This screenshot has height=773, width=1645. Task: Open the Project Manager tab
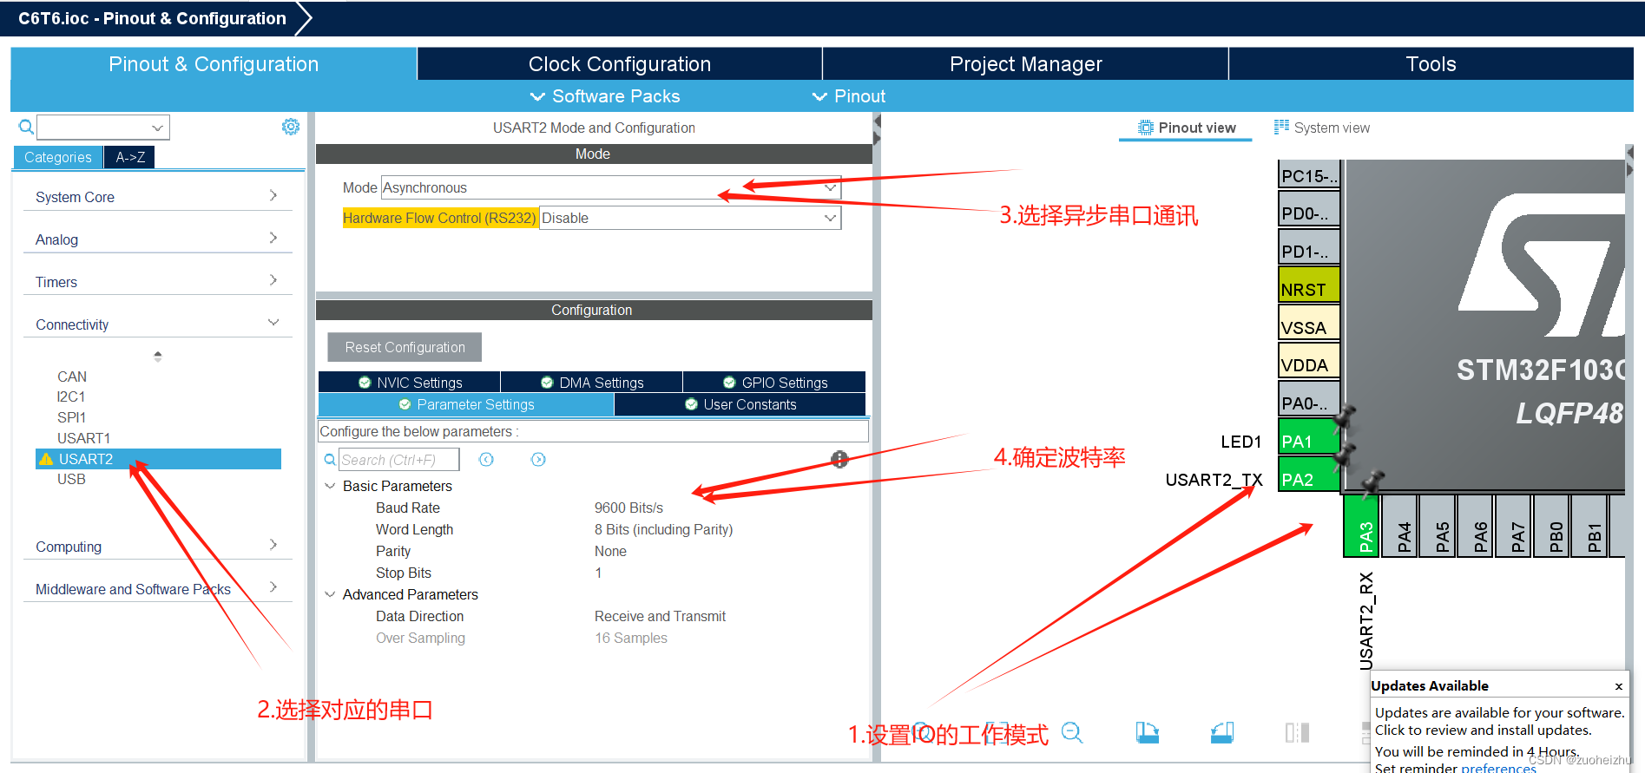(x=1025, y=64)
